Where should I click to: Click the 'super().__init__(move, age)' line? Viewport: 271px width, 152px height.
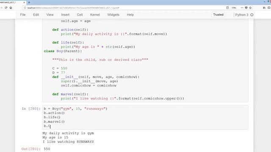coord(89,81)
